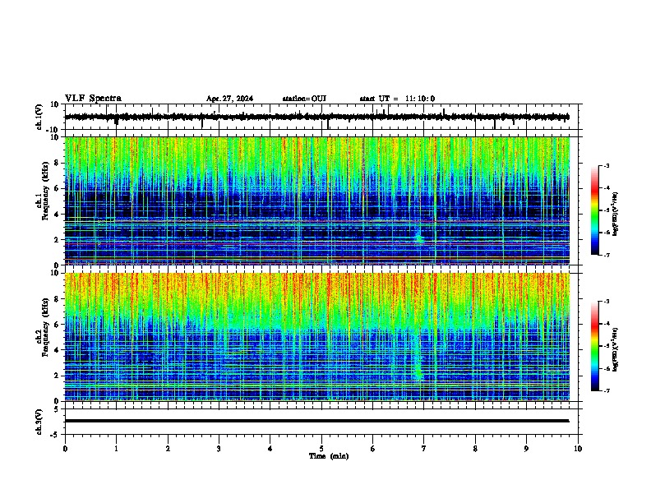Click the '-3' label on ch.1 color bar
The image size is (651, 503).
(606, 166)
